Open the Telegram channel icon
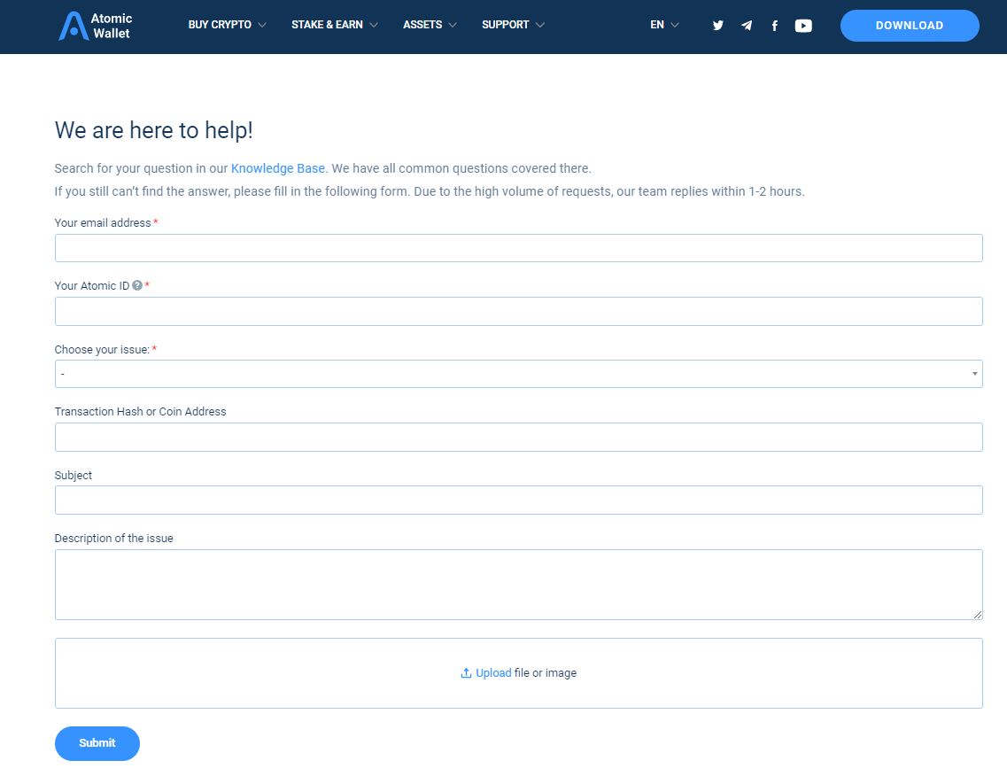Screen dimensions: 1007x776 coord(747,26)
